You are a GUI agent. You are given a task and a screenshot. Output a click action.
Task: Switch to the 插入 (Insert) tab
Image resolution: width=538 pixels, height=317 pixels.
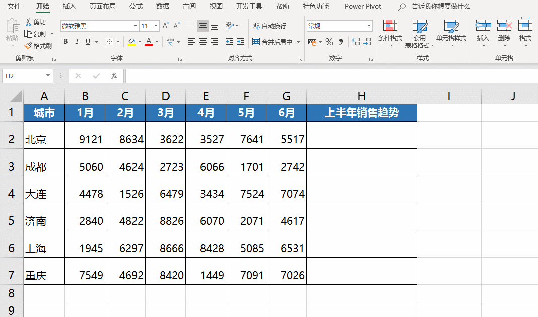click(x=70, y=6)
